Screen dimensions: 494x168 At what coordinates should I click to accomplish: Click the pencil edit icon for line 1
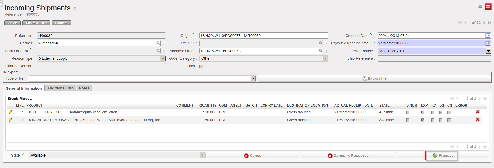pyautogui.click(x=10, y=112)
